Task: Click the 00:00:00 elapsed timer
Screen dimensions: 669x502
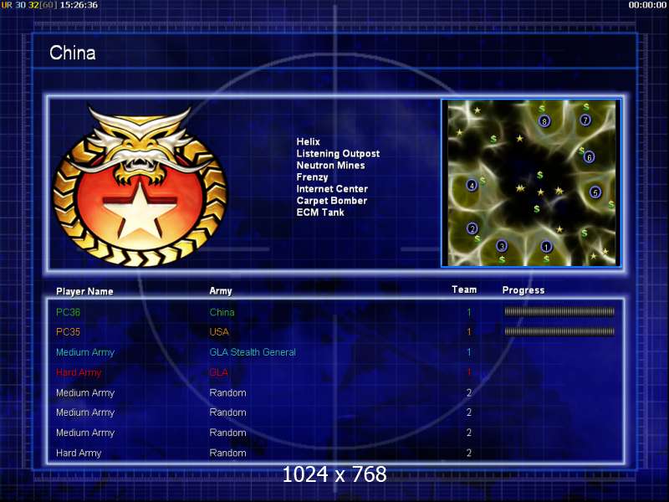Action: point(647,5)
